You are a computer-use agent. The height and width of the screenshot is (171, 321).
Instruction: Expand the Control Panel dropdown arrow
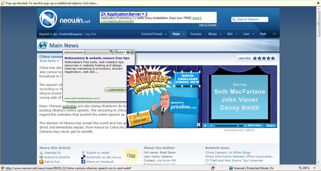pos(166,34)
